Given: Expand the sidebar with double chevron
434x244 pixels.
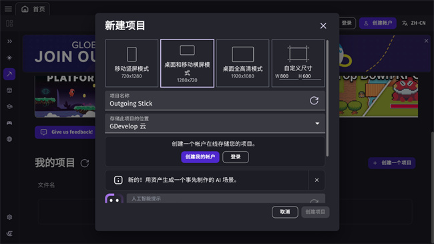Looking at the screenshot, I should [9, 41].
